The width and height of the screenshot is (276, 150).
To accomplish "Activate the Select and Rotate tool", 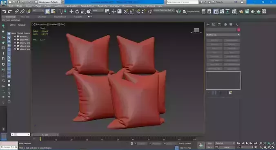I will tap(77, 11).
